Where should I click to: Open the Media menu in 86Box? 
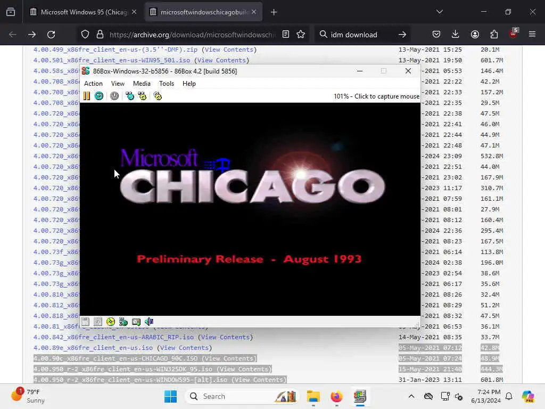tap(142, 84)
